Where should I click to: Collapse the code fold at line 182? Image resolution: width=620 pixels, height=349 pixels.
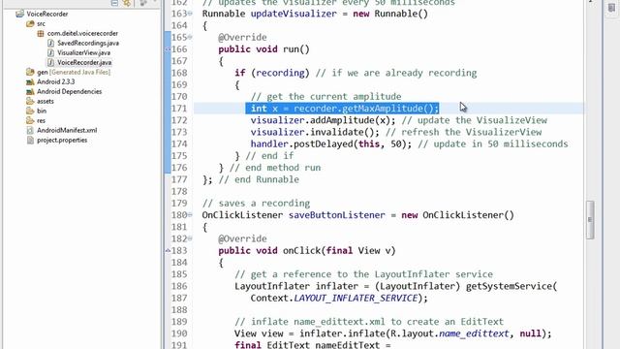pos(190,238)
